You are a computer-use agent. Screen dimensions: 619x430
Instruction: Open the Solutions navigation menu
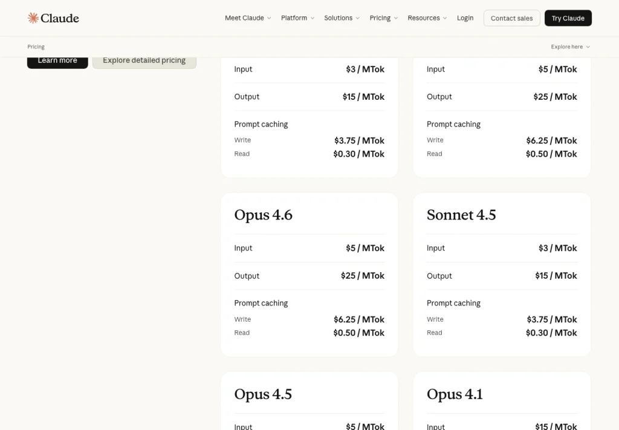[x=342, y=18]
